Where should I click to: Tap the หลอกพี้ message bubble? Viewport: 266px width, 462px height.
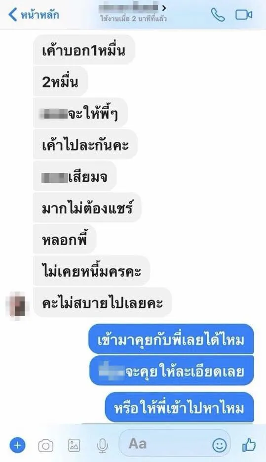[65, 239]
